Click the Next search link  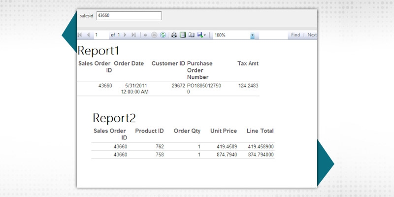point(312,35)
